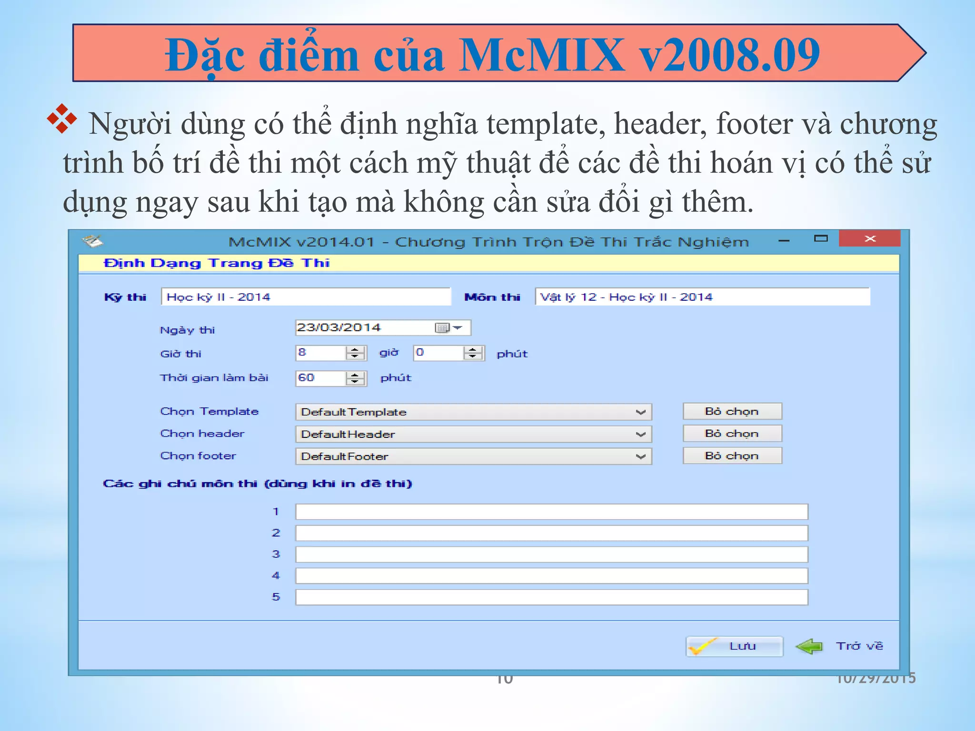Click note field number 4
The width and height of the screenshot is (975, 731).
tap(552, 576)
